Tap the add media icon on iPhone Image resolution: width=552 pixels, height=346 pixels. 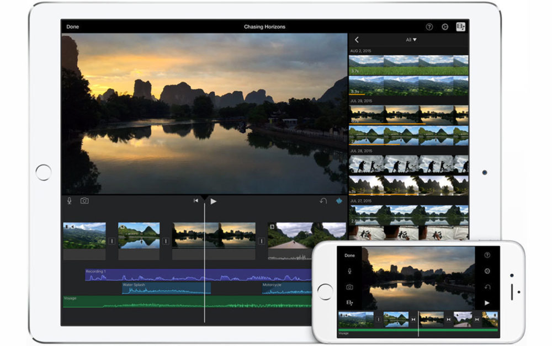(349, 302)
